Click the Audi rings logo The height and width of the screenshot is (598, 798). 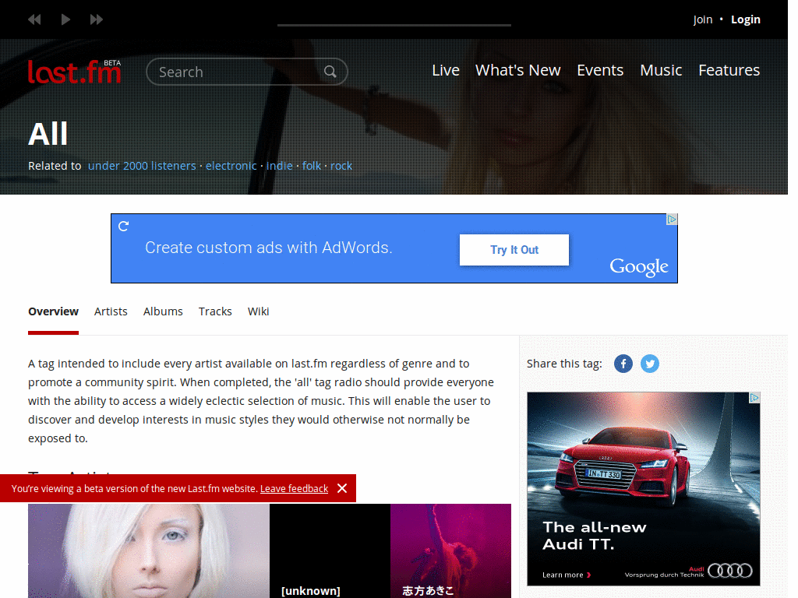pos(729,571)
